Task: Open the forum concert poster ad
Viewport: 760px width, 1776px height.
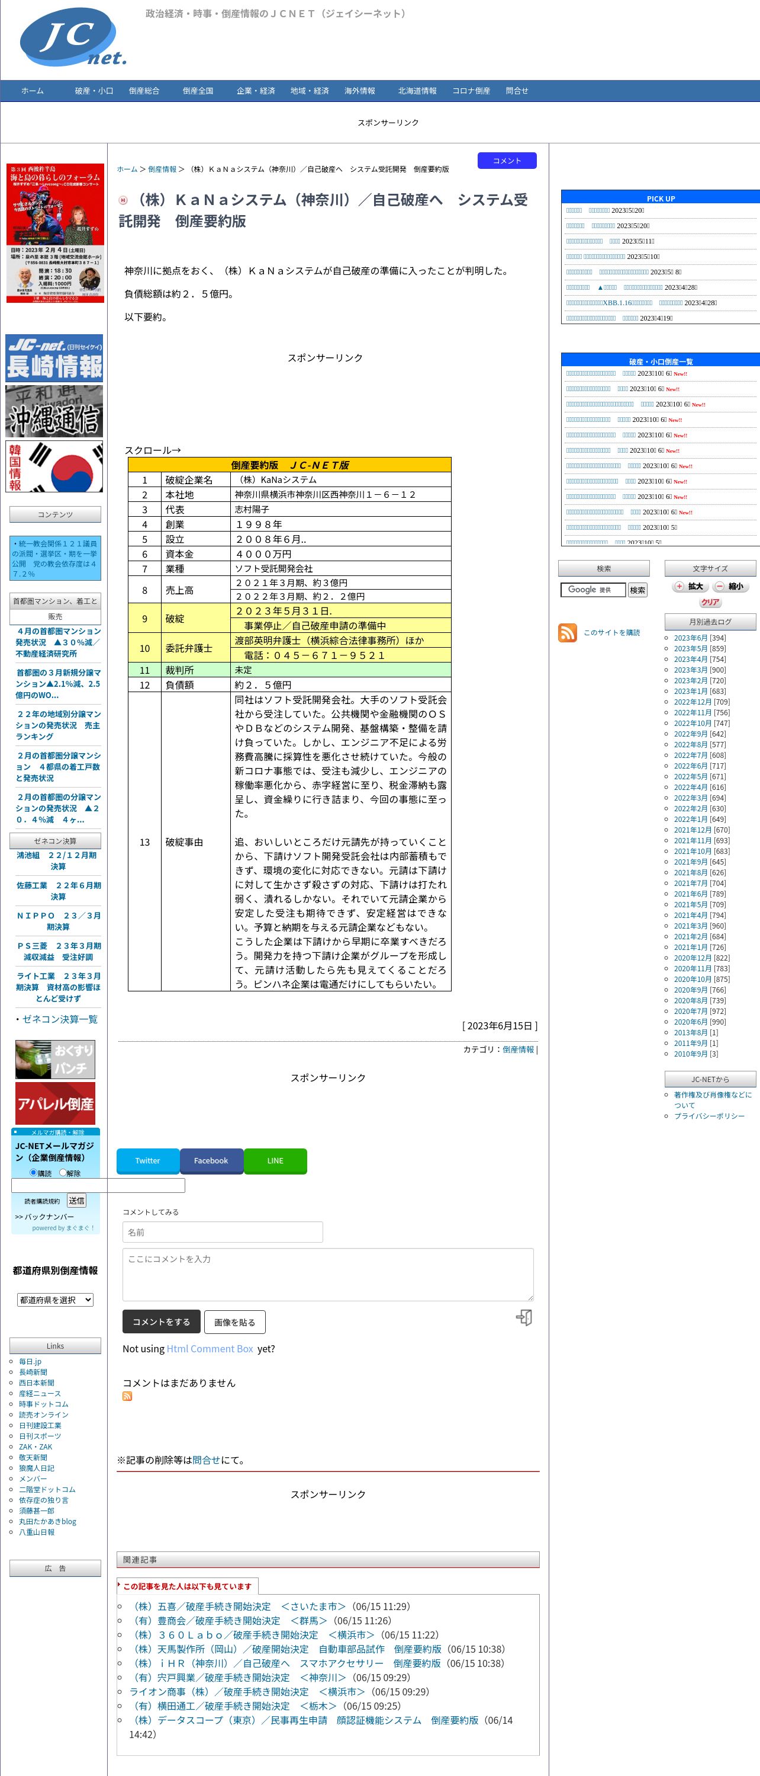Action: (55, 233)
